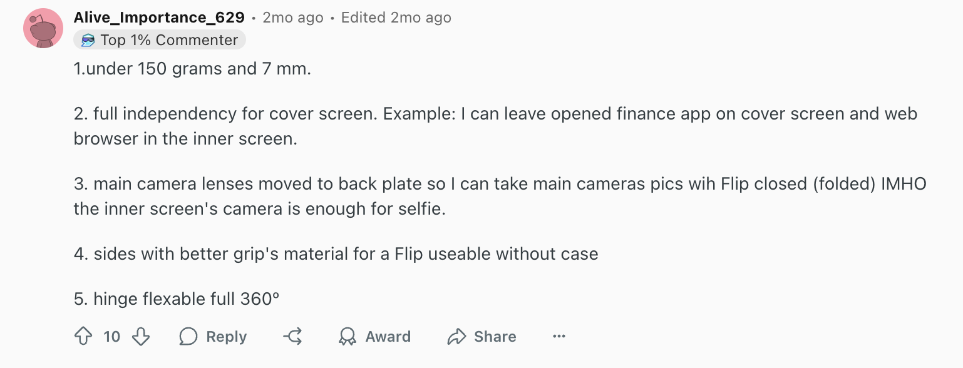Open the three-dot more options menu
This screenshot has width=963, height=368.
point(559,337)
